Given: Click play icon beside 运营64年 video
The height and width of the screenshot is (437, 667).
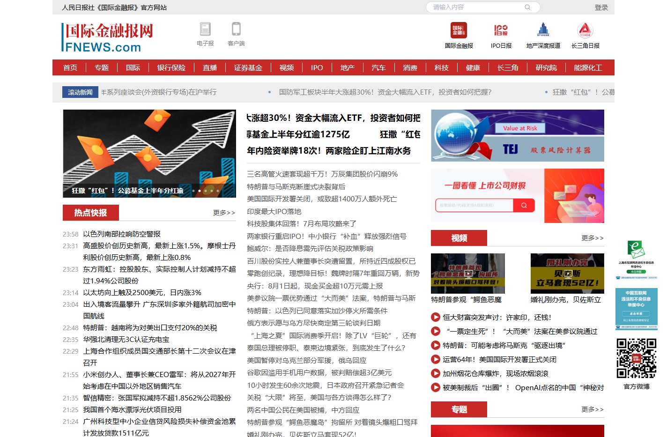Looking at the screenshot, I should [436, 359].
